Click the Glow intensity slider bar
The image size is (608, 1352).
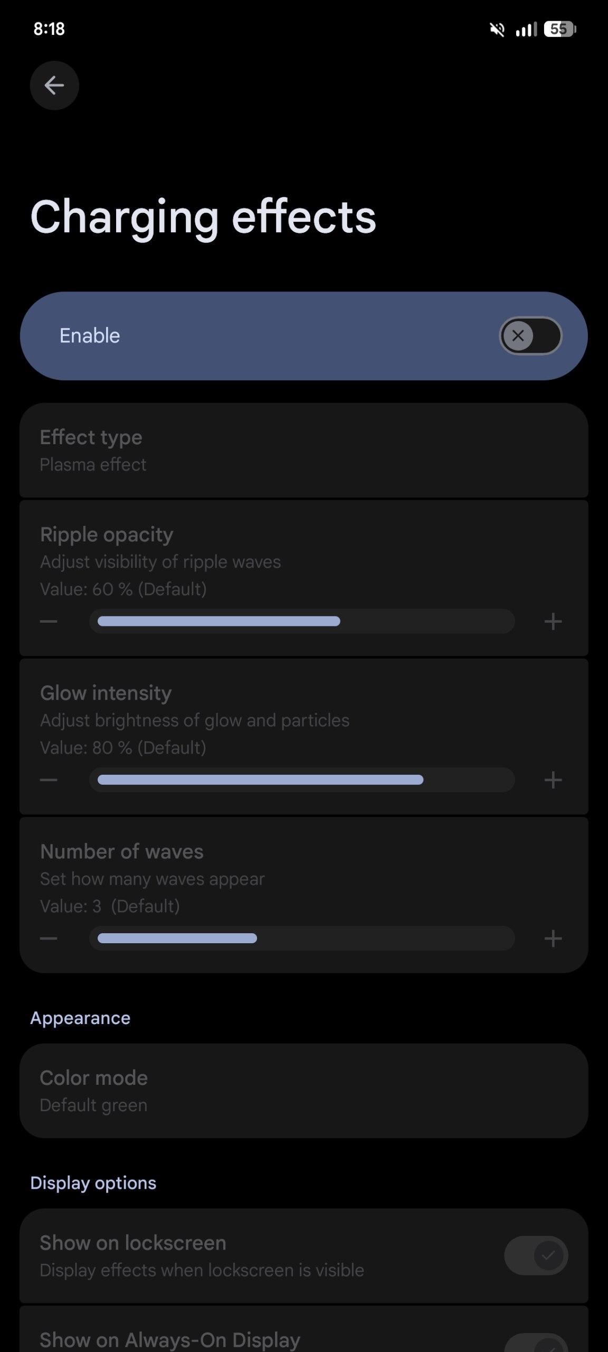point(302,780)
